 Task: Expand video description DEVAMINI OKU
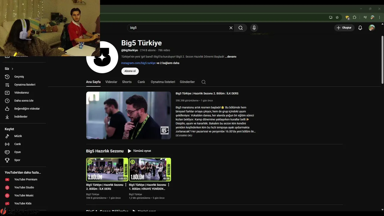click(184, 136)
